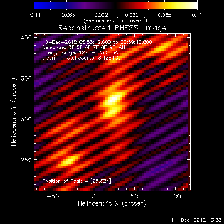This screenshot has width=224, height=224.
Task: Click the brightest white peak at image center
Action: point(113,99)
